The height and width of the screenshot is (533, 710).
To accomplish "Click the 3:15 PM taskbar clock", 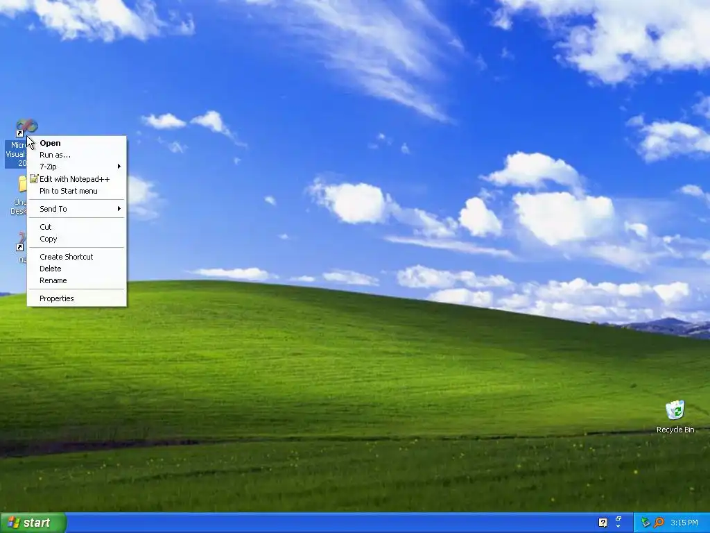I will (684, 523).
